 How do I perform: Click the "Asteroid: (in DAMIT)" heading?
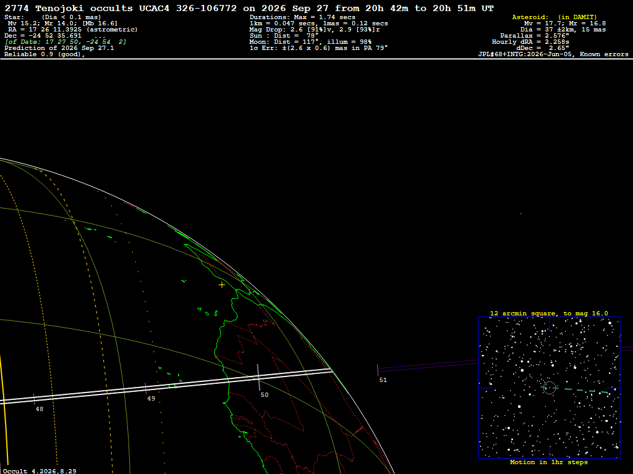554,17
